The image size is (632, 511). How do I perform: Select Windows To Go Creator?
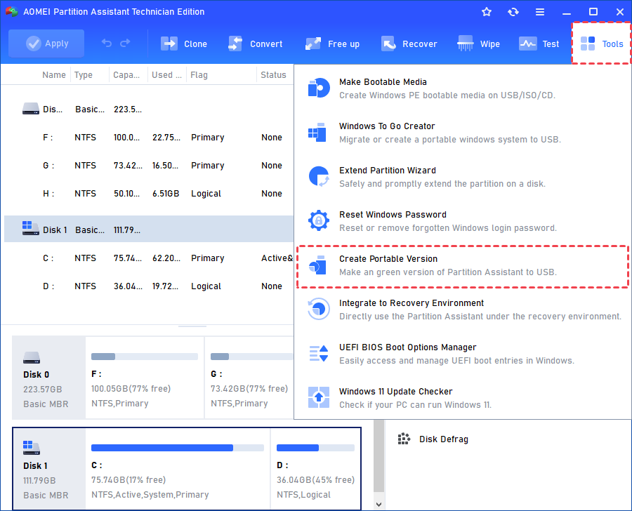[x=463, y=133]
